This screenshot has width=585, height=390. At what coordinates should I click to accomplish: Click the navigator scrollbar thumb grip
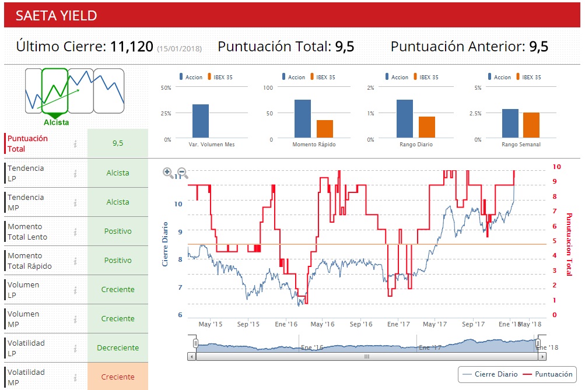(367, 356)
